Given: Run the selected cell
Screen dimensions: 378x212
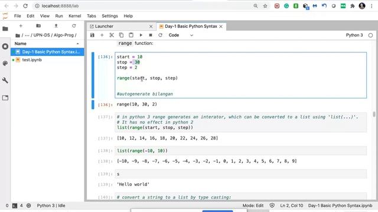Looking at the screenshot, I should click(x=141, y=35).
